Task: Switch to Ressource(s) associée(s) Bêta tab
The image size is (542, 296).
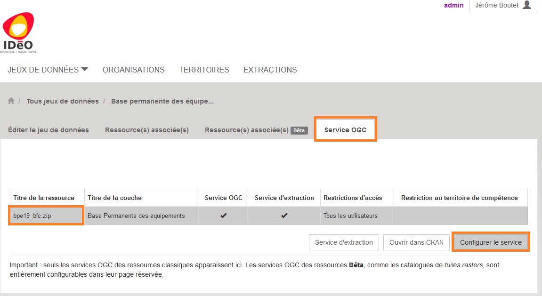Action: tap(256, 130)
